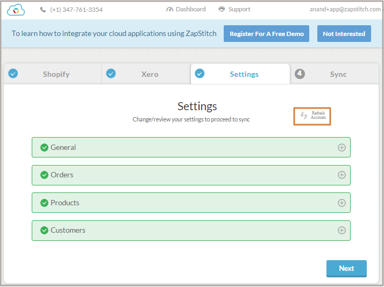Click the green check next to General
This screenshot has width=384, height=287.
pos(44,148)
